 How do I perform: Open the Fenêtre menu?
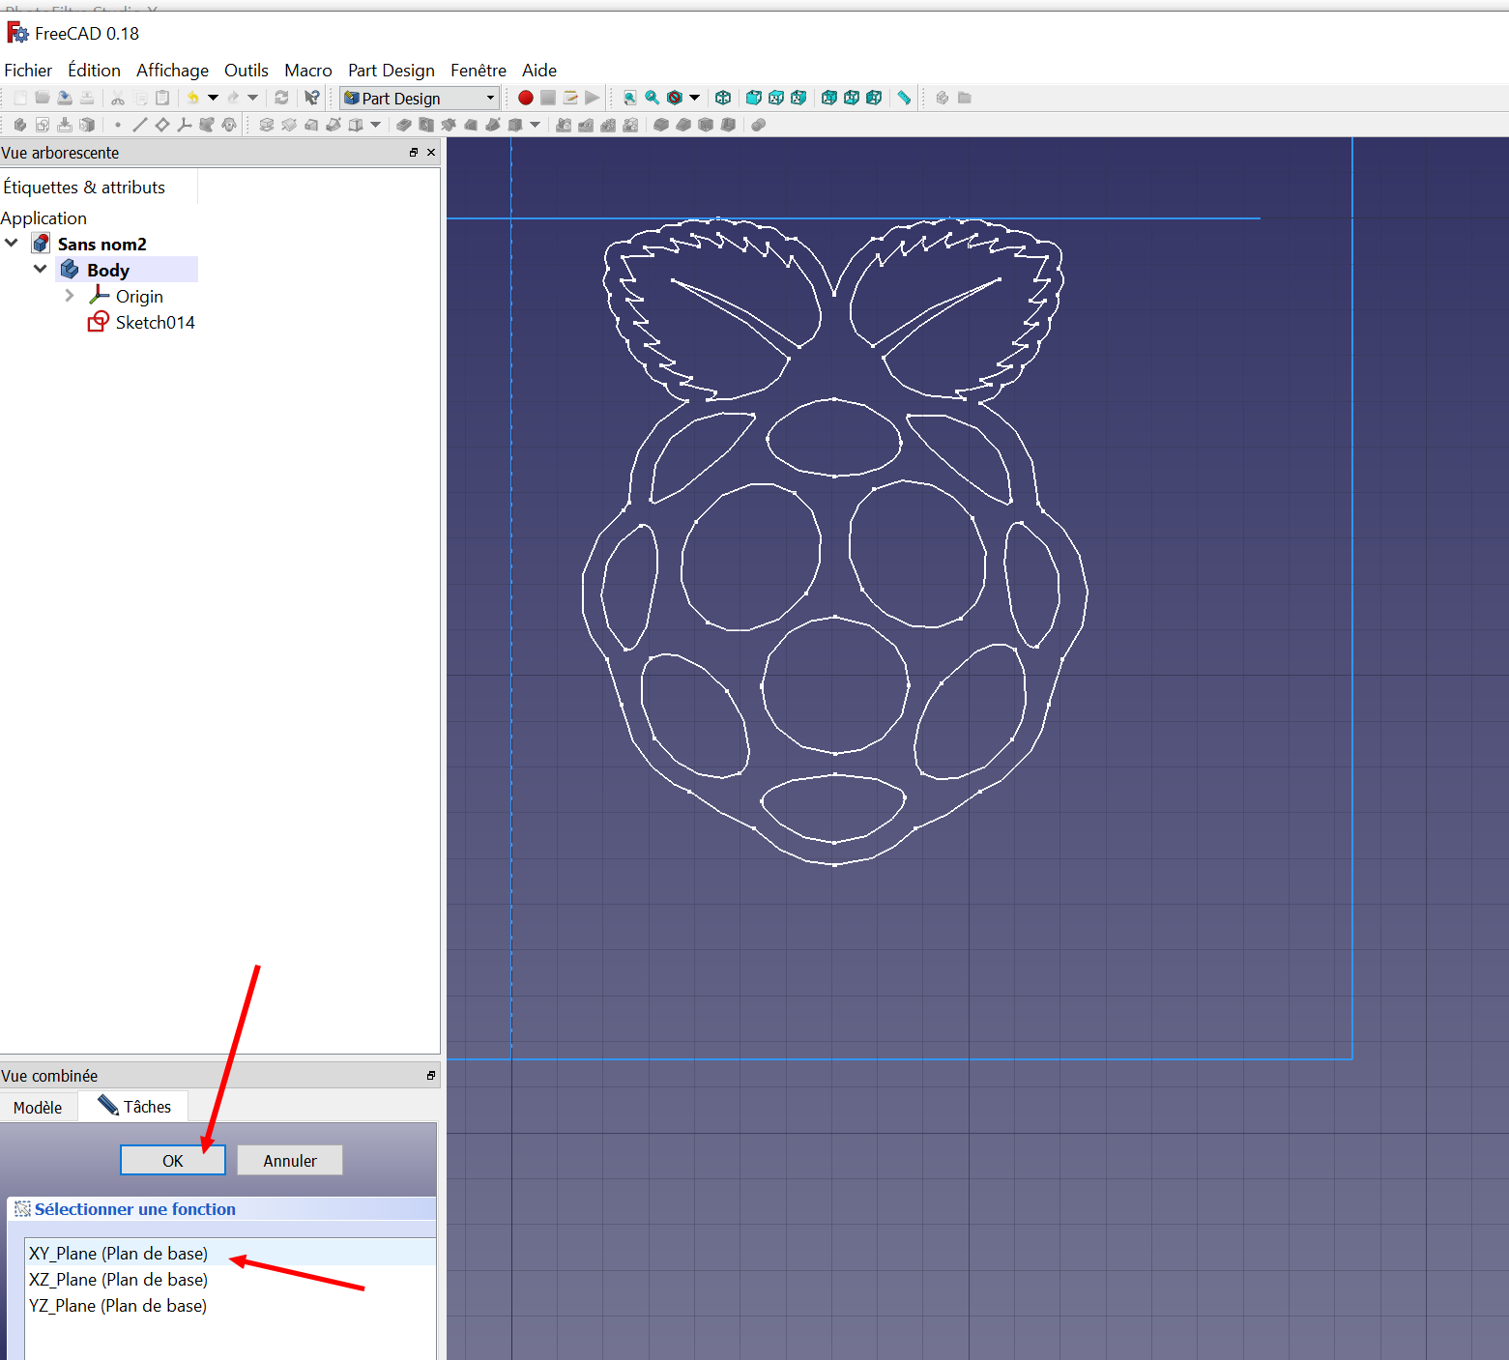(x=479, y=71)
